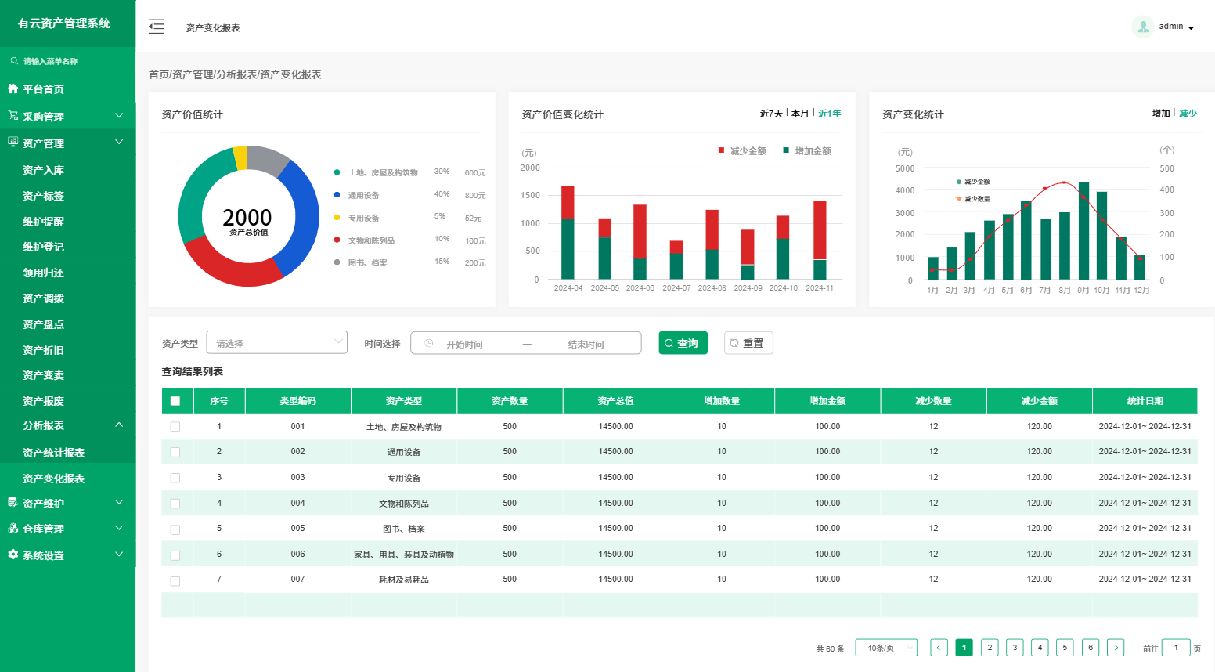The width and height of the screenshot is (1215, 672).
Task: Select the checkbox for 文物和陈列品 row
Action: 175,504
